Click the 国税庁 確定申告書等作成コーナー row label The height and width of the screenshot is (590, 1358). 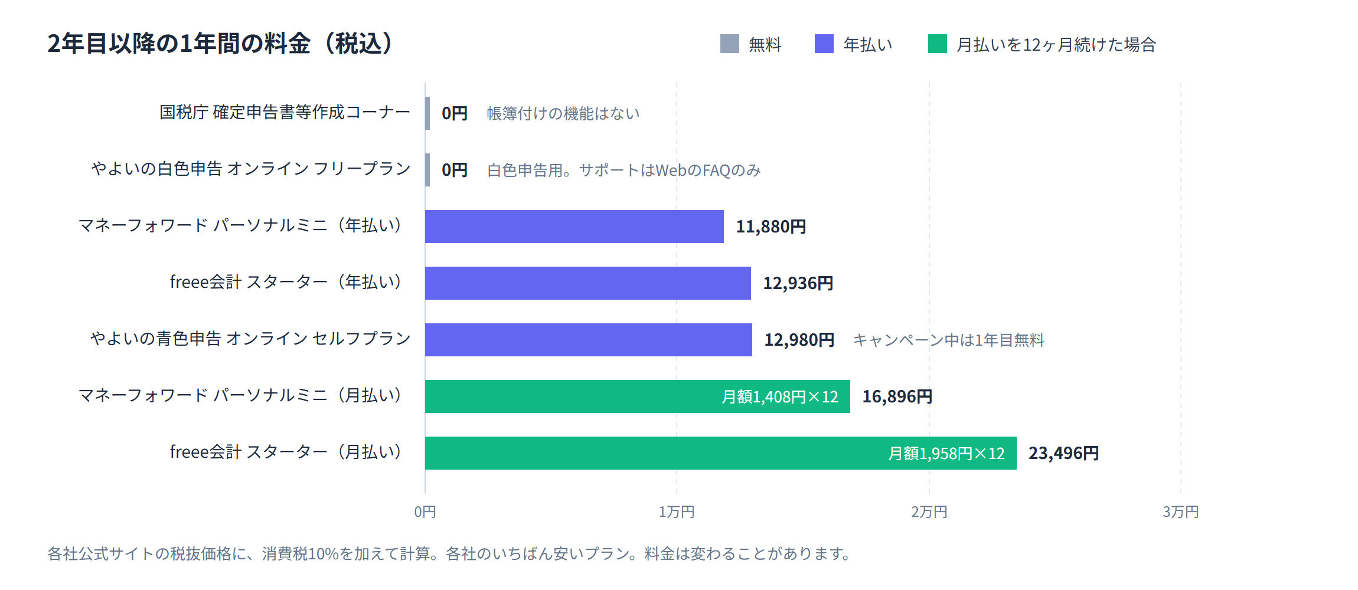tap(285, 112)
